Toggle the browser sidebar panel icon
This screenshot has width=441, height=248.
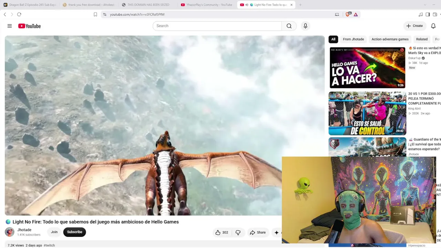pos(428,14)
